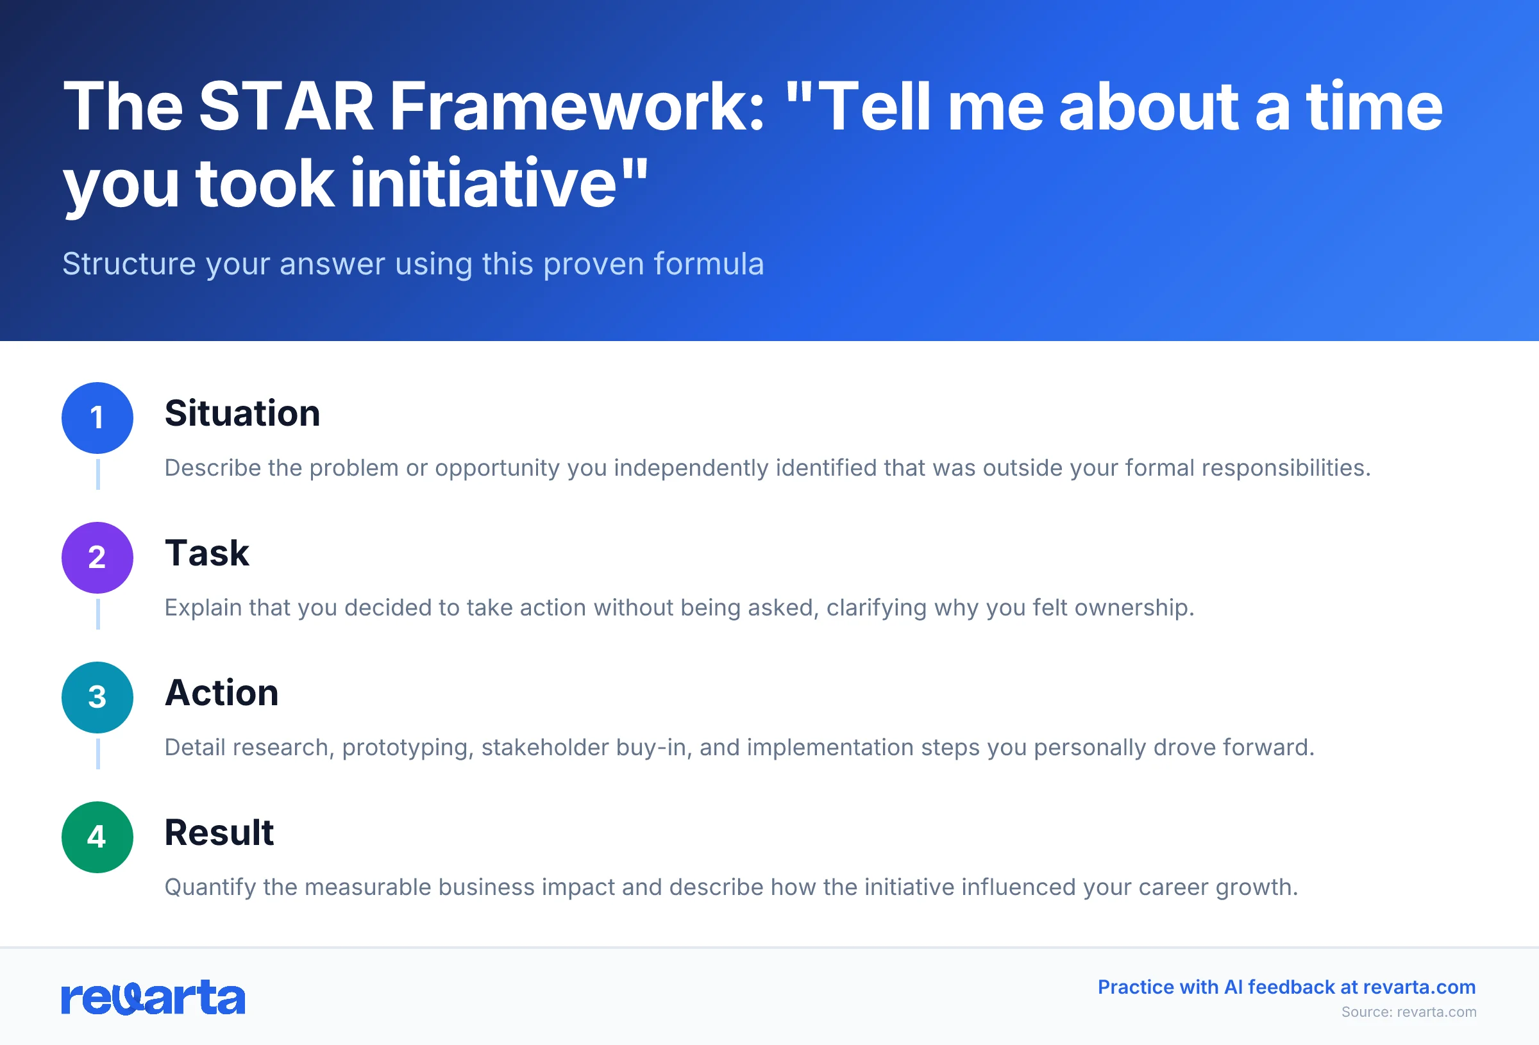This screenshot has height=1045, width=1539.
Task: Click the Action heading
Action: 223,692
